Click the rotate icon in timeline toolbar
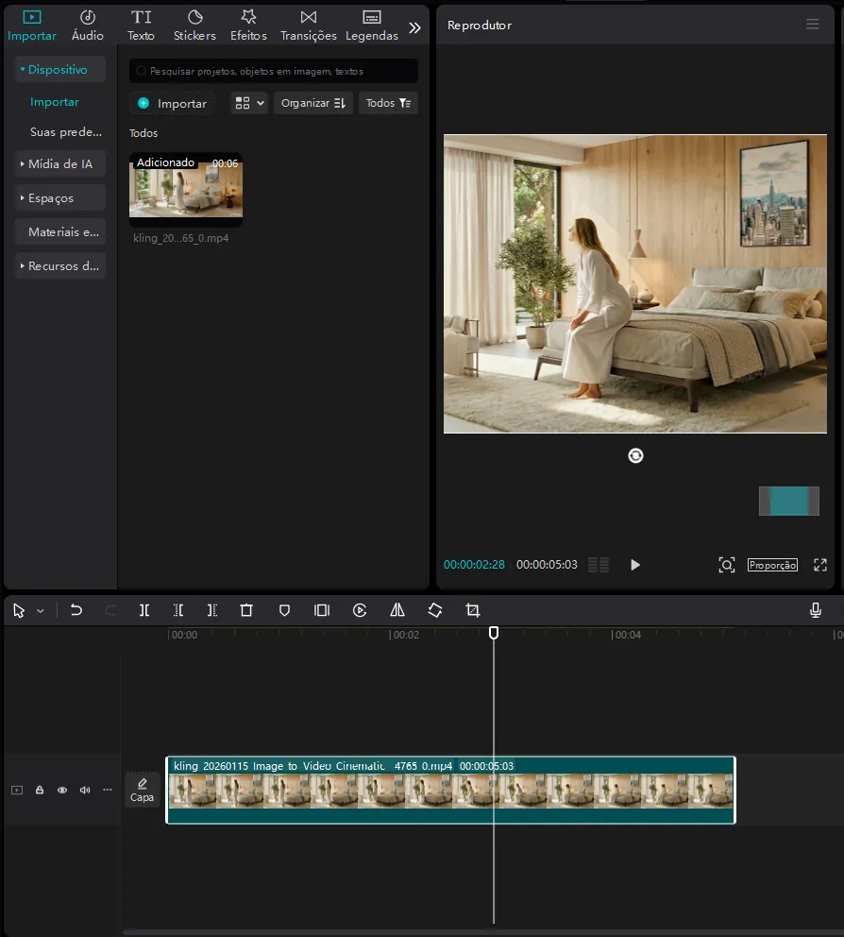This screenshot has height=937, width=844. pos(435,611)
